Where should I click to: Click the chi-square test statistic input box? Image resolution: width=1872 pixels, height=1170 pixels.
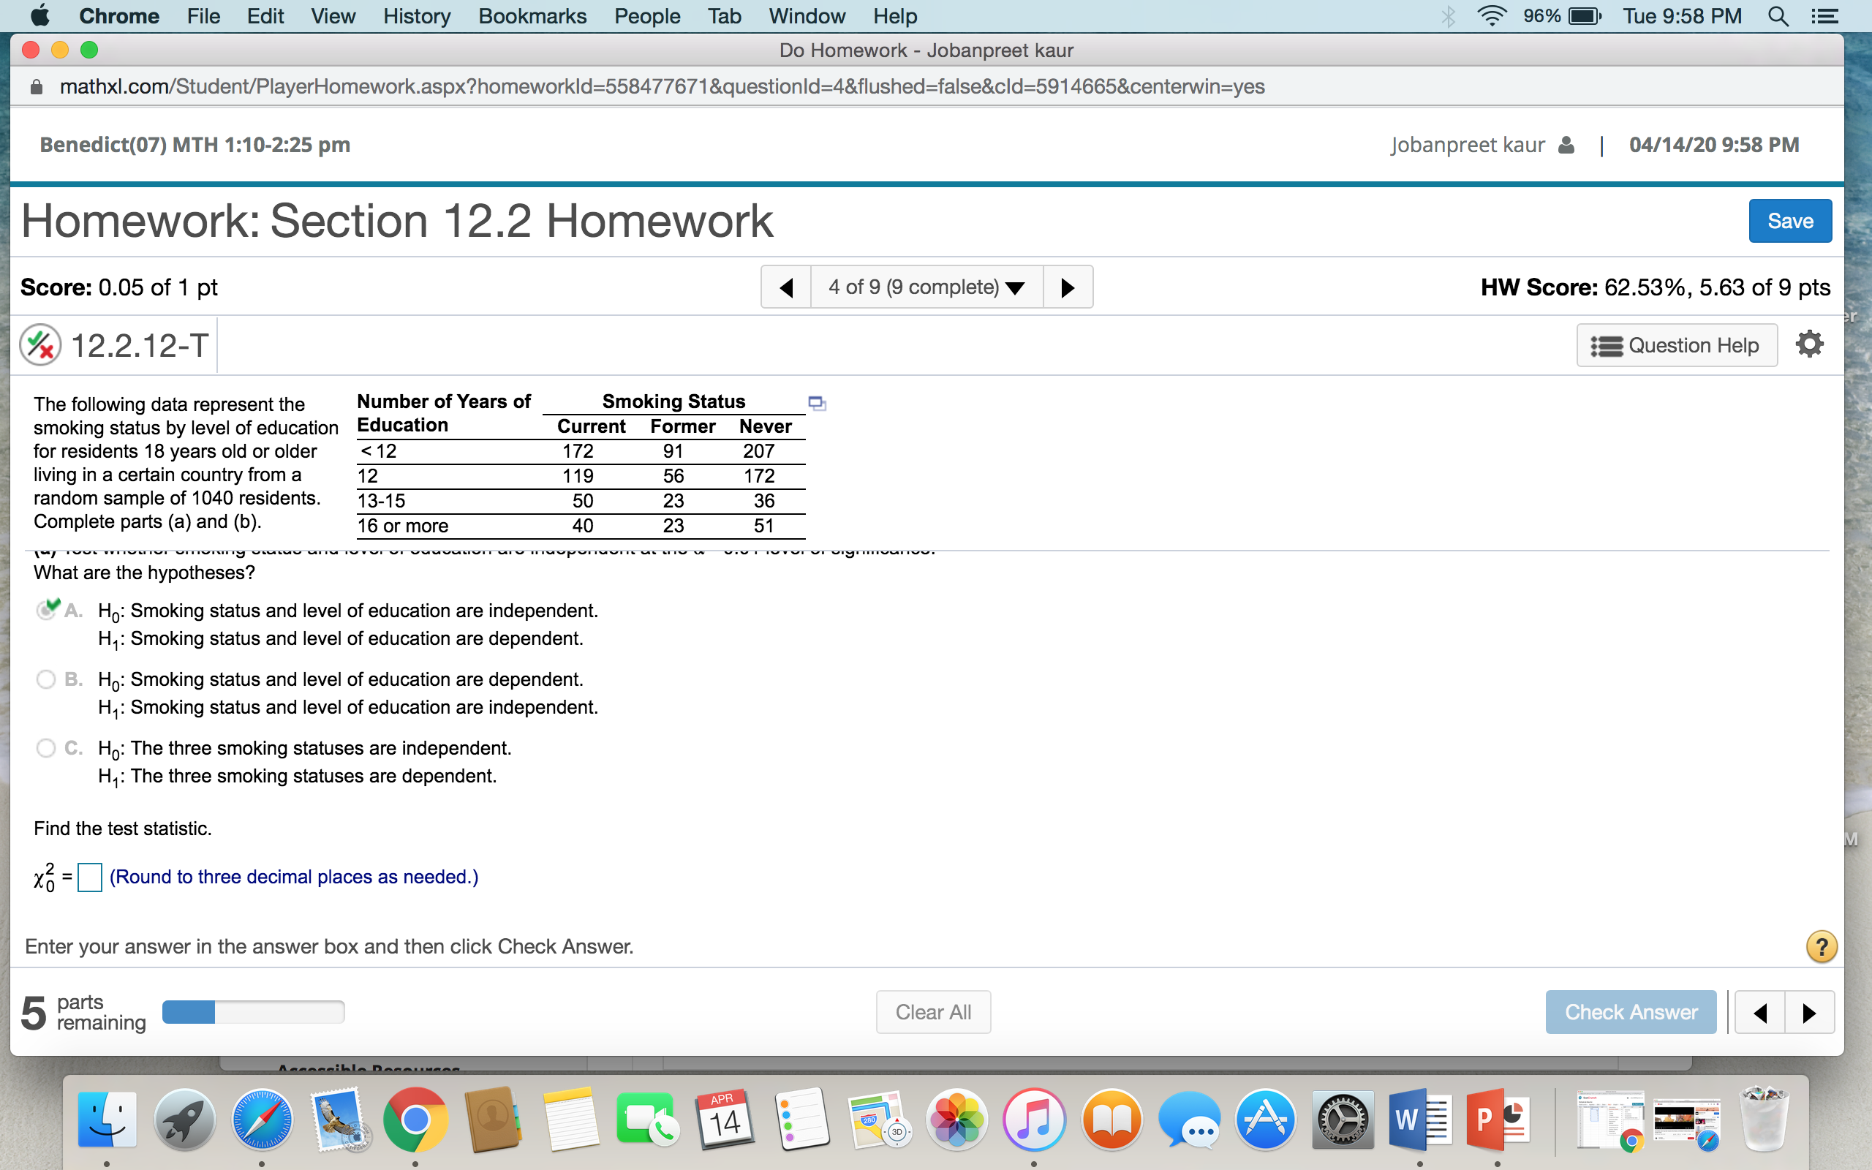point(90,877)
